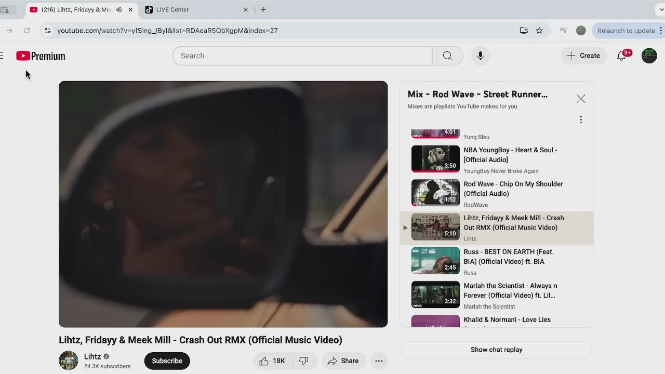Click 'NBA YoungBoy - Heart & Soul' title
The width and height of the screenshot is (665, 374).
[510, 155]
